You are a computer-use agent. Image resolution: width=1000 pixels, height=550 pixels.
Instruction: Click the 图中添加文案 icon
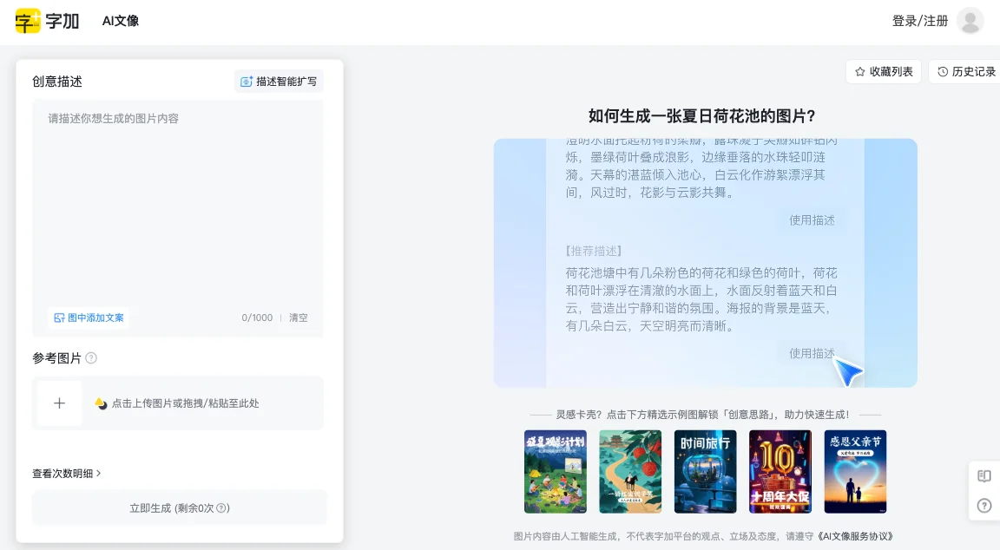[59, 318]
